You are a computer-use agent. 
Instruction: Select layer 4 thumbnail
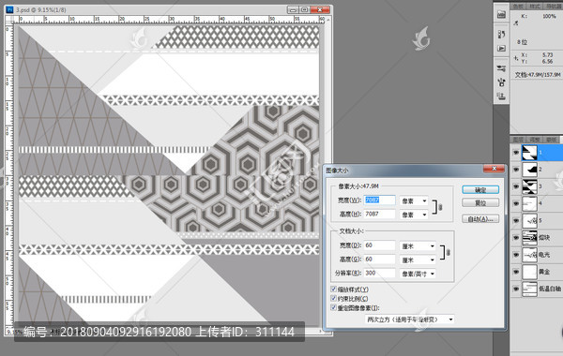click(x=529, y=203)
